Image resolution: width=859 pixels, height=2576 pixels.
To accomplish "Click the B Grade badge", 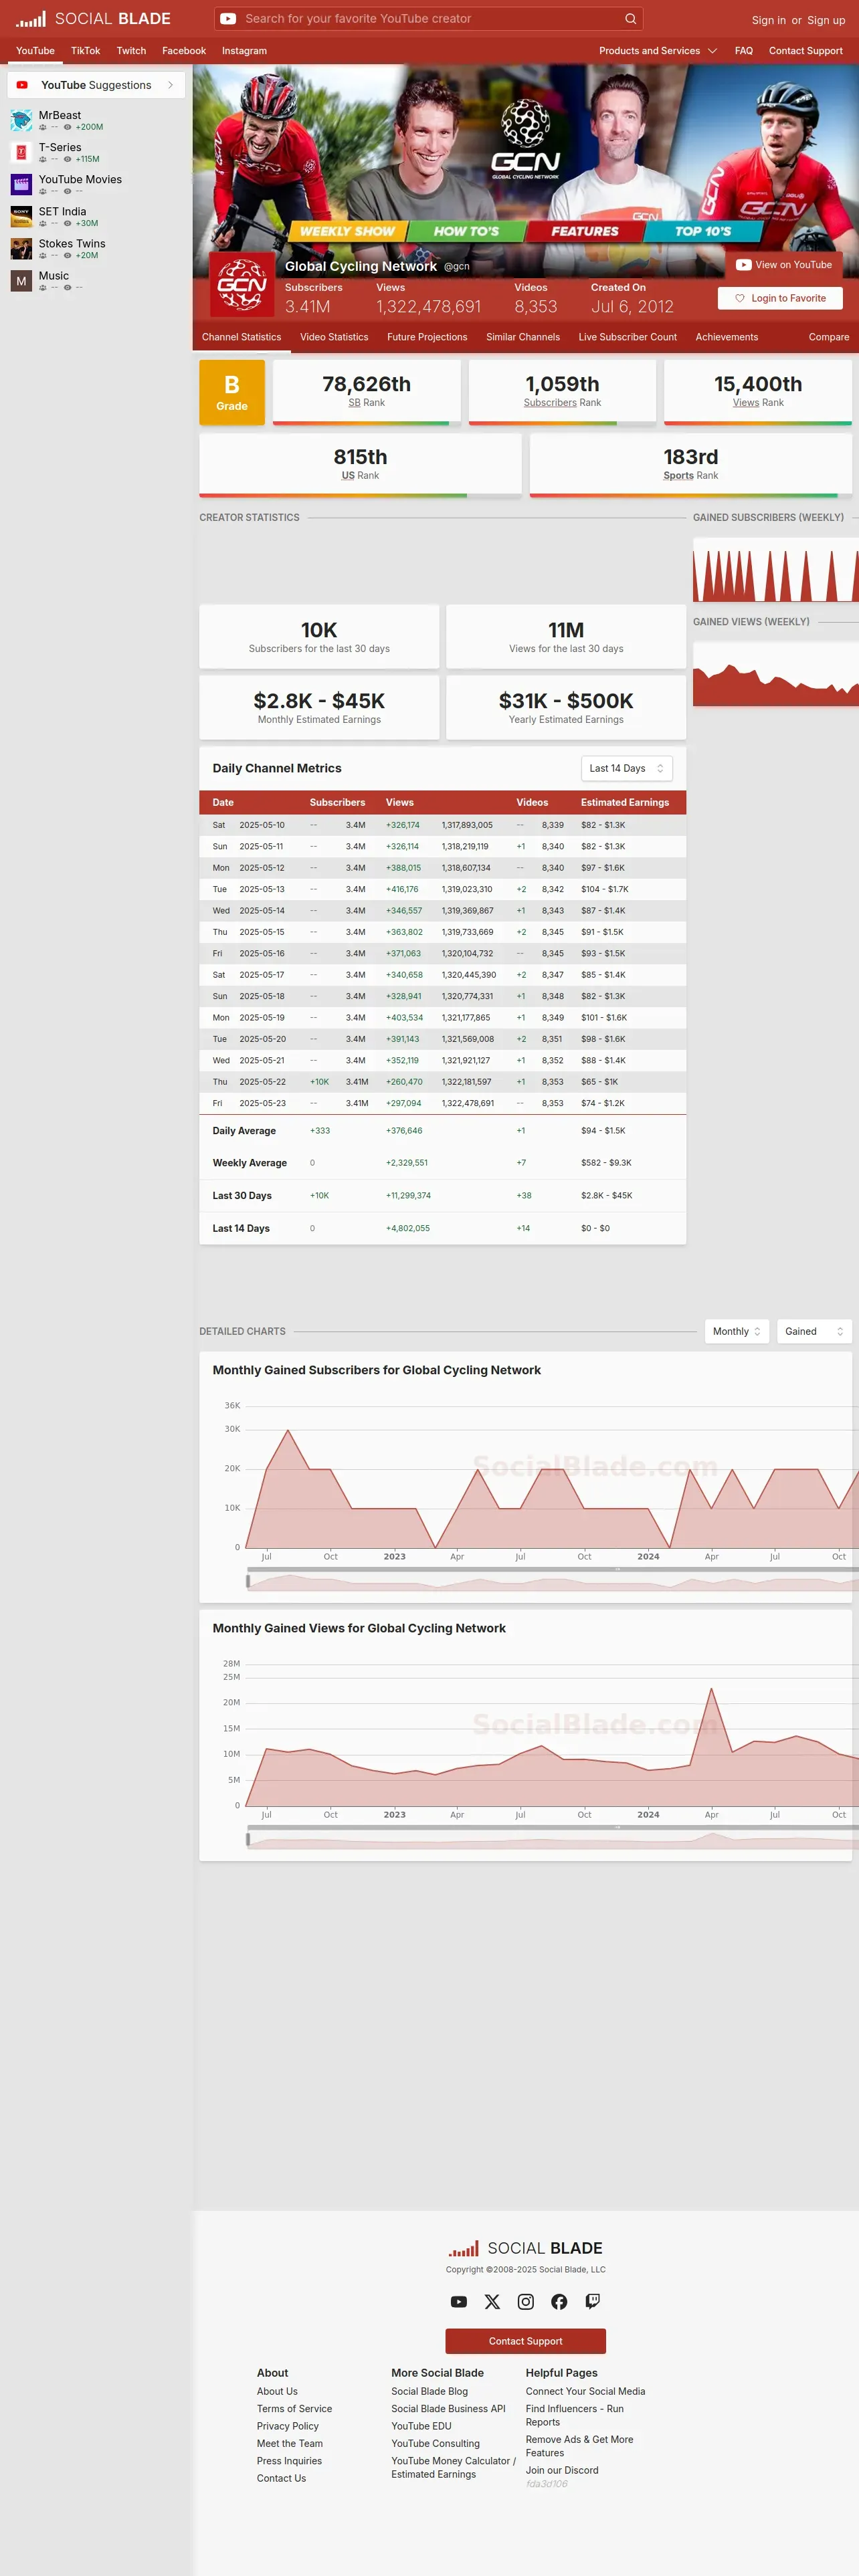I will pyautogui.click(x=232, y=392).
